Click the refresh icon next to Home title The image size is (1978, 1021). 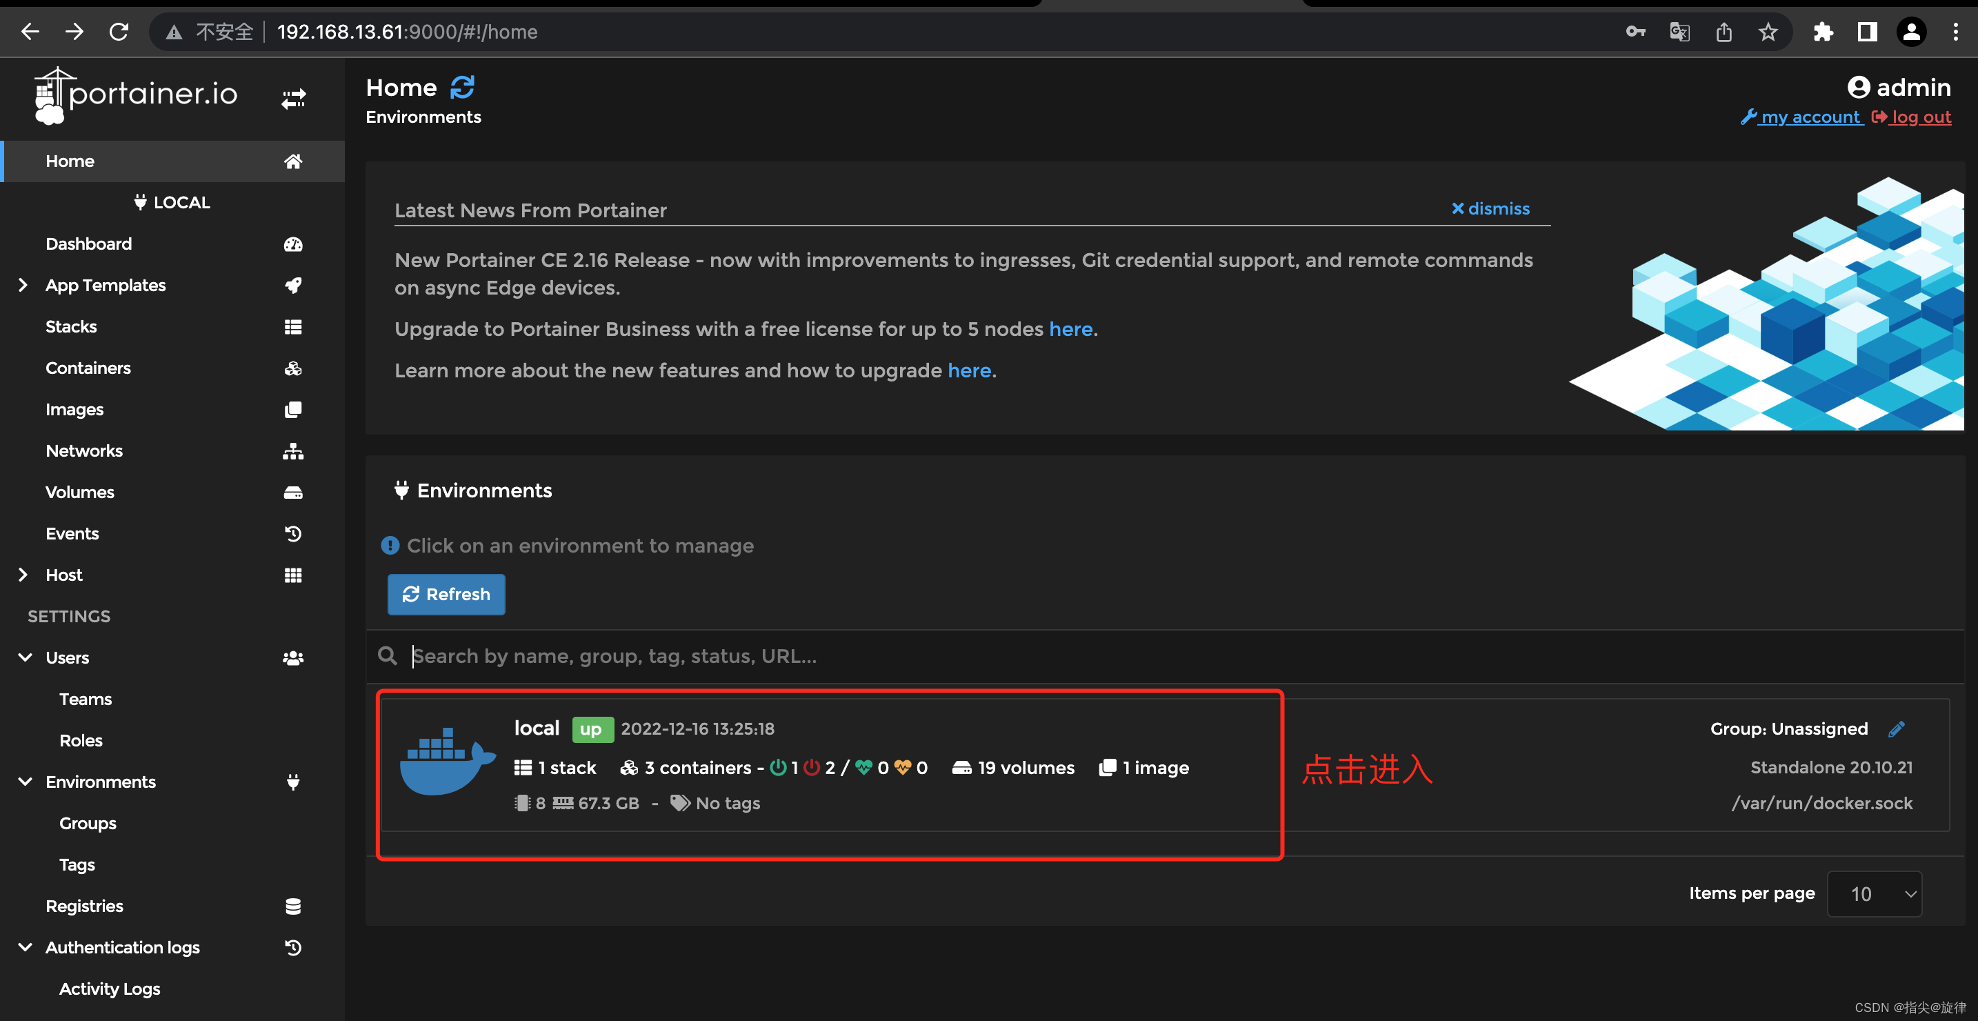461,88
